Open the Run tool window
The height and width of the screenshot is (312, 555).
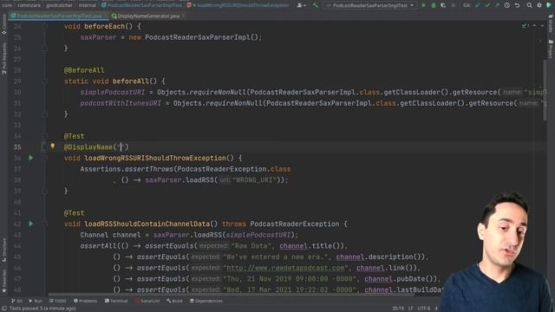click(x=36, y=301)
